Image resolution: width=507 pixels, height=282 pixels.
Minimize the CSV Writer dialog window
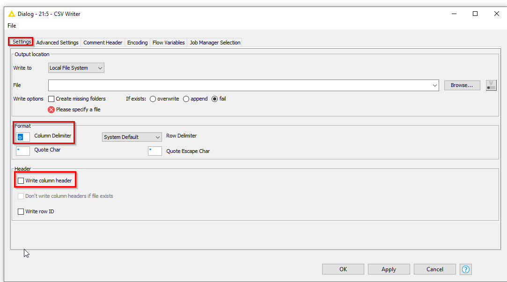454,14
